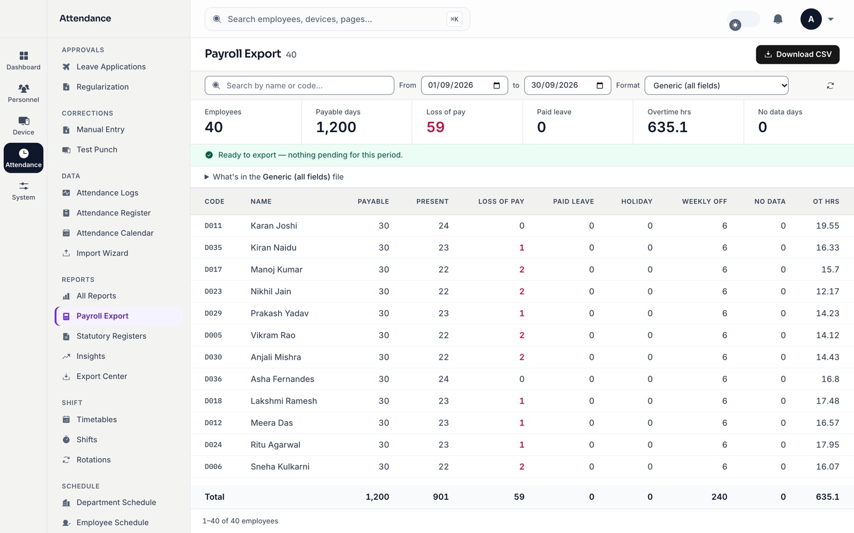Click the Export Center download icon
Screen dimensions: 854x533
point(66,376)
